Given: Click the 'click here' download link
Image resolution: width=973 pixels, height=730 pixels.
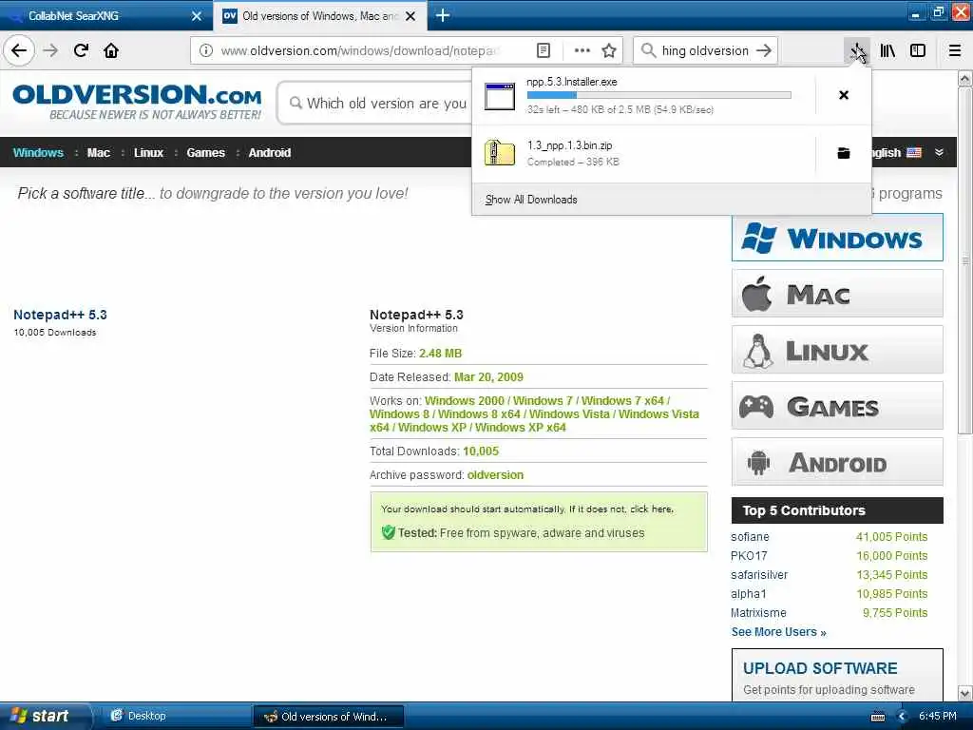Looking at the screenshot, I should 651,509.
